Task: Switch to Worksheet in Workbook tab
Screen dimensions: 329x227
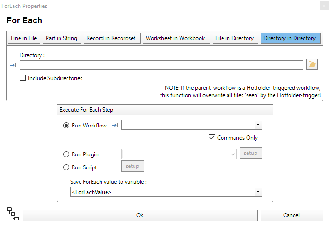Action: (175, 38)
